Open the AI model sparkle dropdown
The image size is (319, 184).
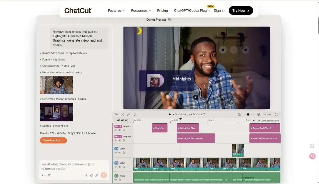point(43,175)
